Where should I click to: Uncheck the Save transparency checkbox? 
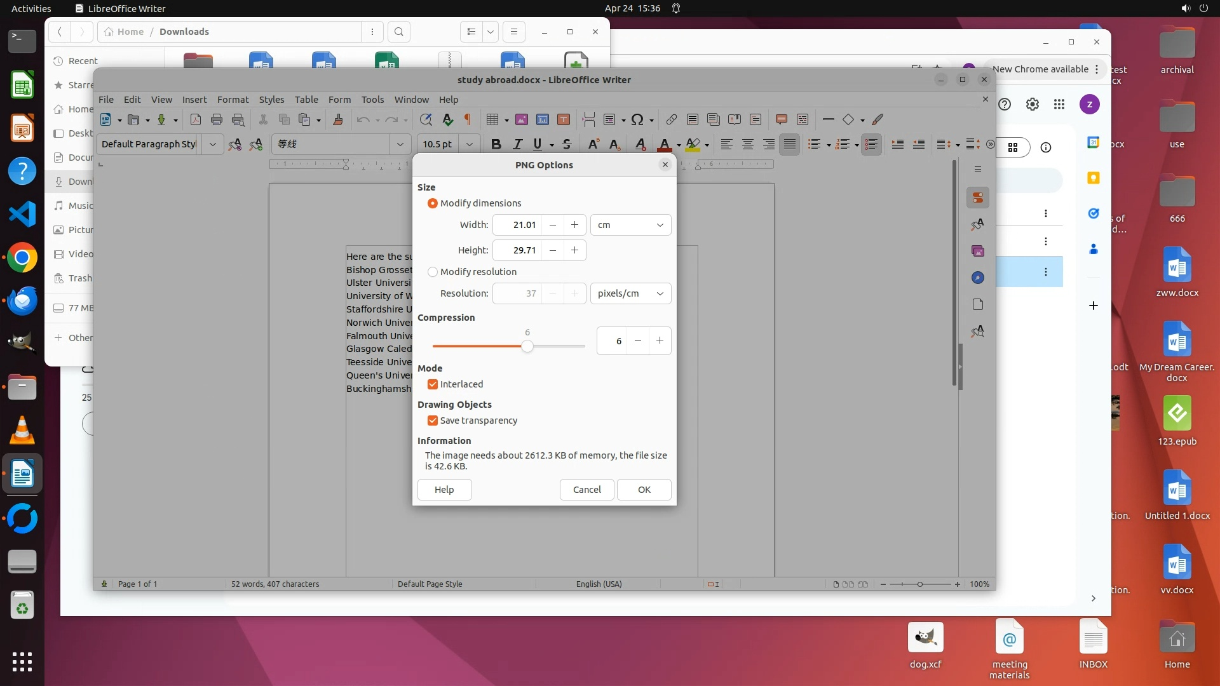[x=433, y=420]
